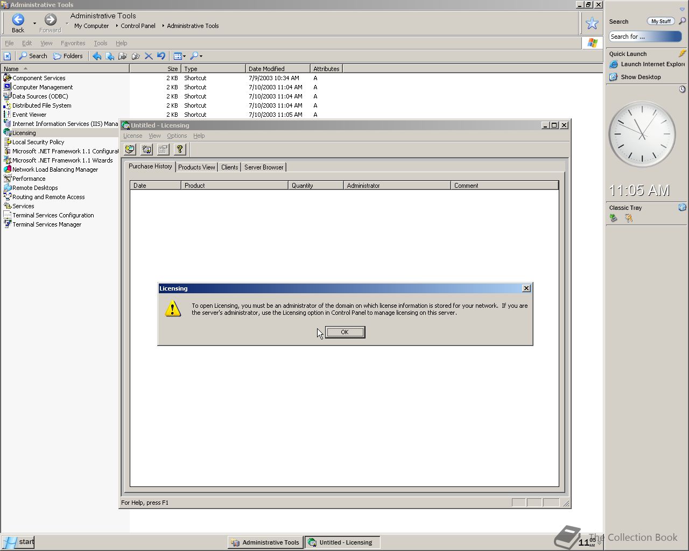Open the Help menu in Administrative Tools
This screenshot has height=551, width=689.
pos(121,43)
